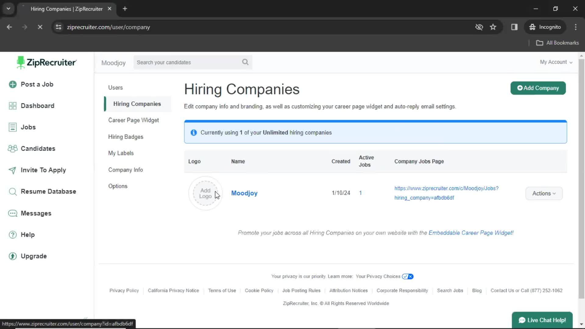Click the third-party cookies blocked eye icon
585x329 pixels.
click(x=479, y=27)
